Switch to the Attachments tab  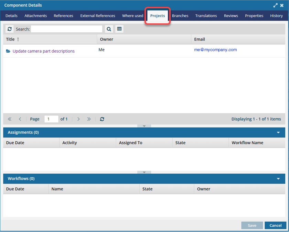[x=35, y=16]
